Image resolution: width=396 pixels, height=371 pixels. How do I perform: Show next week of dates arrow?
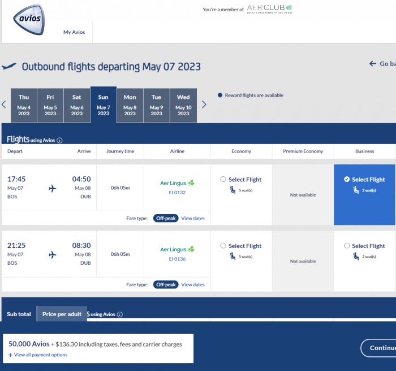point(204,104)
